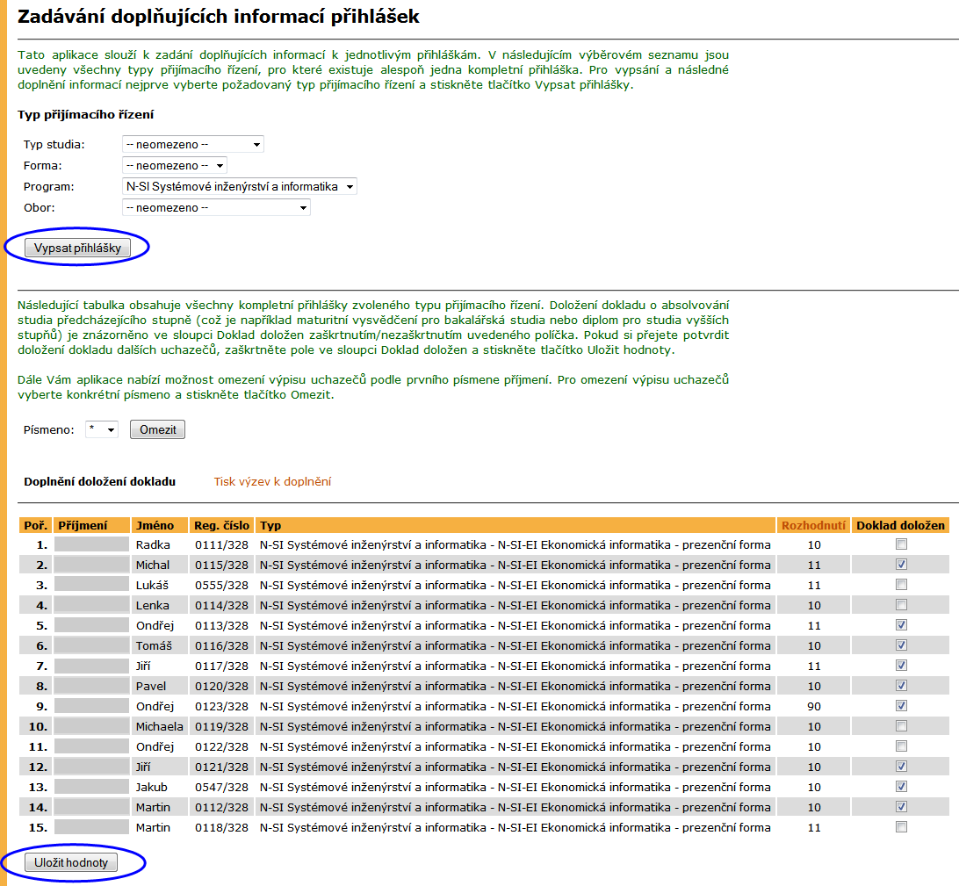Click the name Lenka in row 4
The image size is (959, 886).
pyautogui.click(x=152, y=605)
